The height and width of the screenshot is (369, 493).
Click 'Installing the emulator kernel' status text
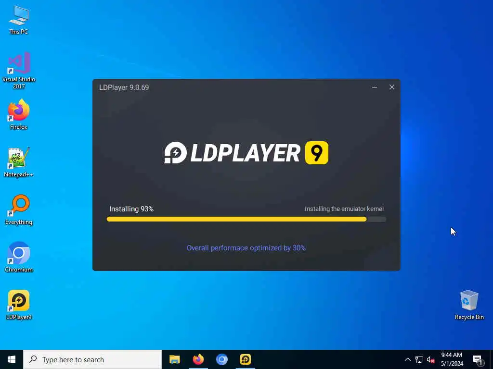coord(344,209)
